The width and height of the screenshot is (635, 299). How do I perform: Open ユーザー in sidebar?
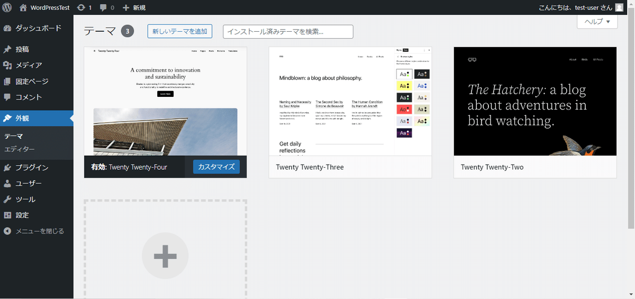click(37, 184)
